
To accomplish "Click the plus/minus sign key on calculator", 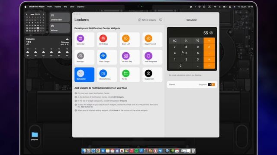I will point(186,40).
